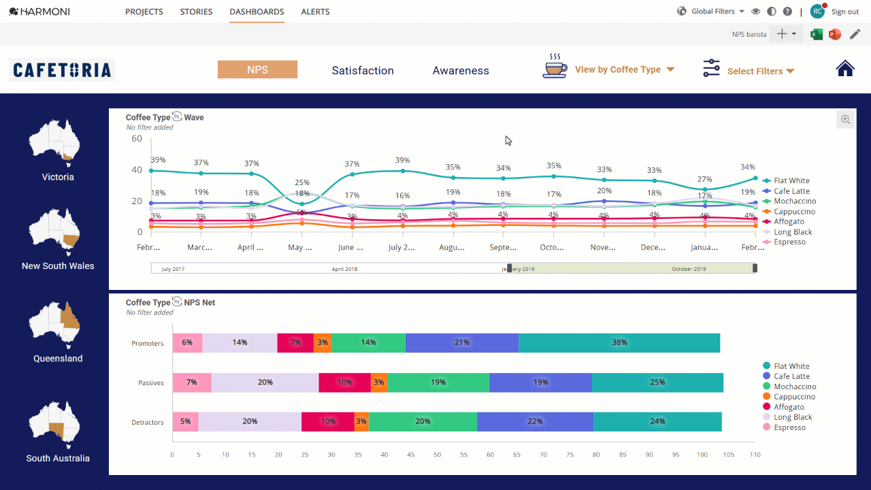Image resolution: width=871 pixels, height=490 pixels.
Task: Click Cafe Latte swatch in bar chart legend
Action: click(767, 376)
